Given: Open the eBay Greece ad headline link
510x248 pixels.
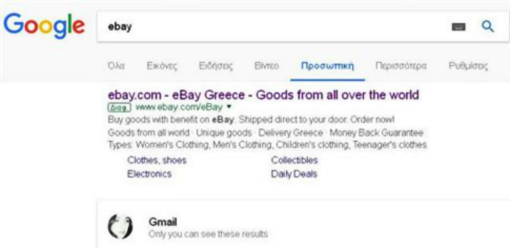Looking at the screenshot, I should click(x=263, y=95).
